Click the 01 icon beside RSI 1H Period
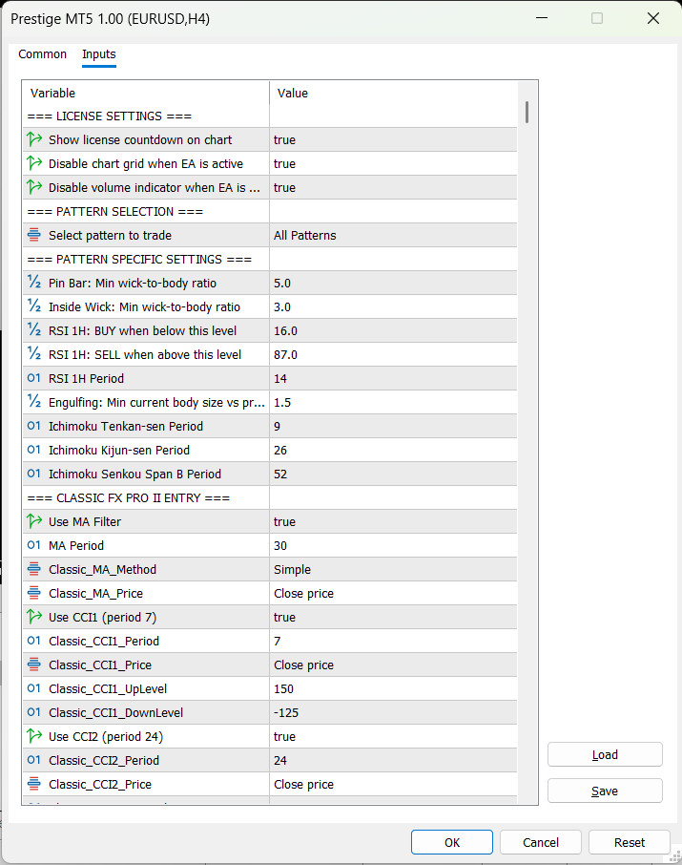This screenshot has width=682, height=865. point(34,378)
